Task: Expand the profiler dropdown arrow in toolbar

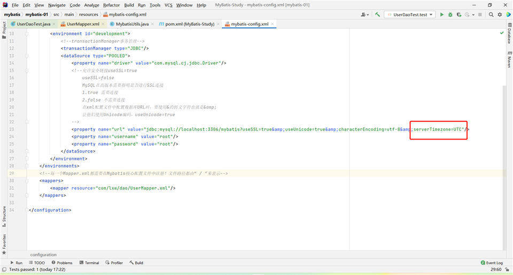Action: tap(473, 15)
